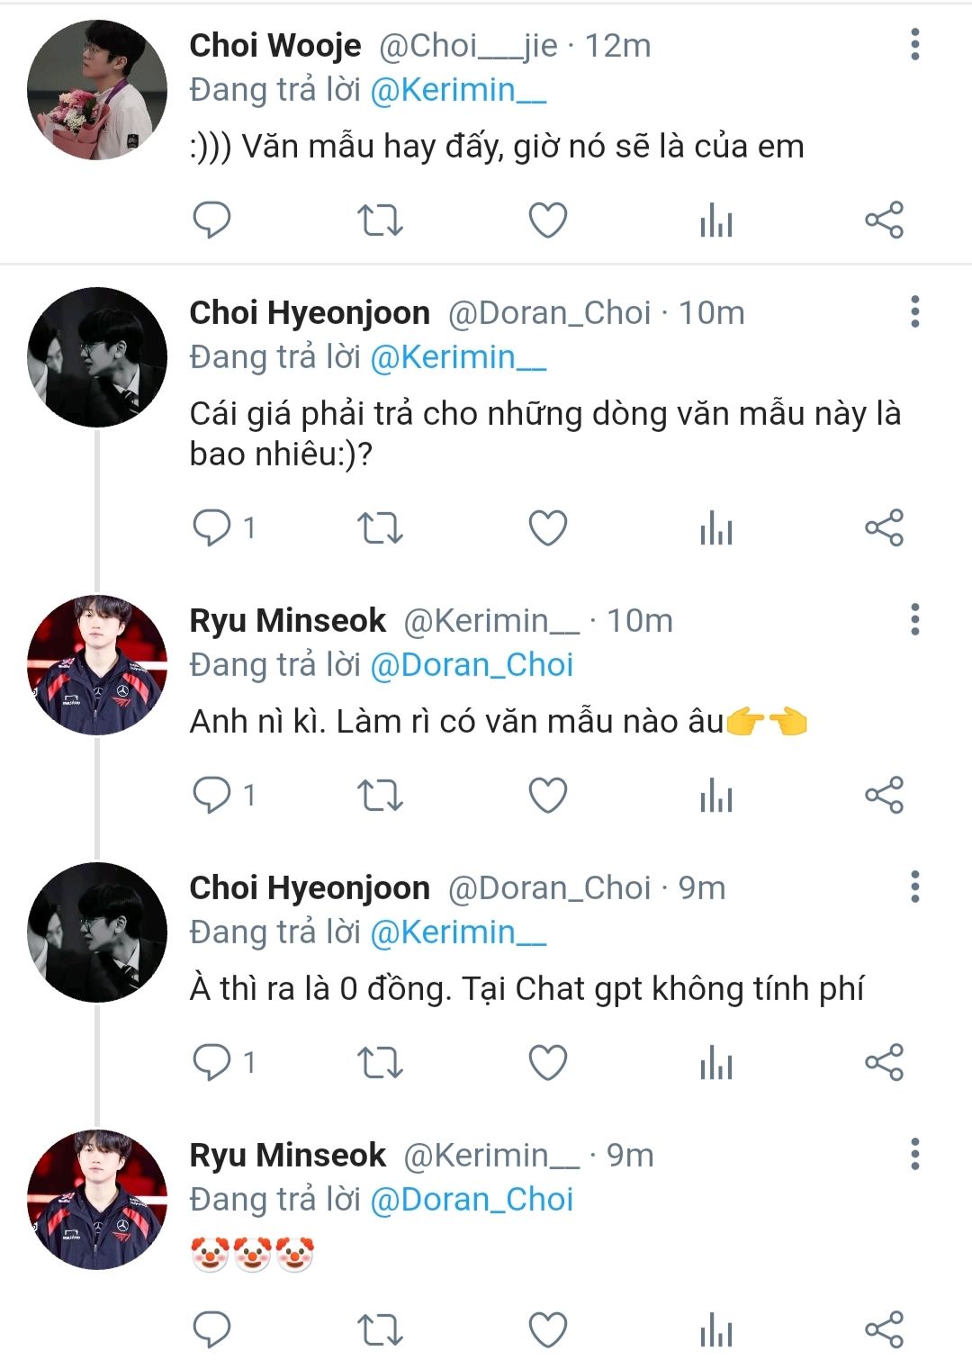
Task: Share Ryu Minseok's 'Anh nì kì' tweet
Action: point(884,795)
